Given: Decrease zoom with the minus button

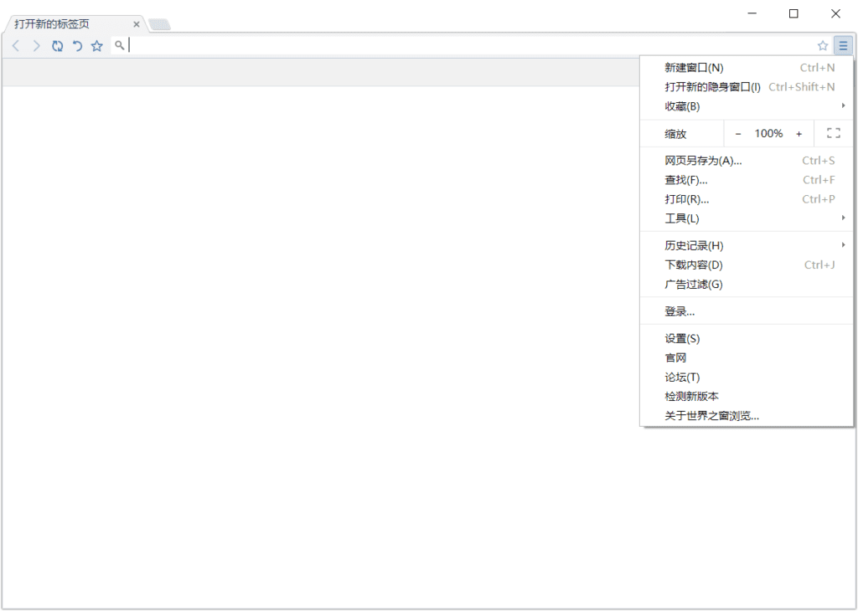Looking at the screenshot, I should click(x=738, y=134).
